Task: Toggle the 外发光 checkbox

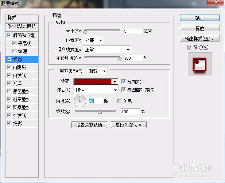Action: coord(9,115)
